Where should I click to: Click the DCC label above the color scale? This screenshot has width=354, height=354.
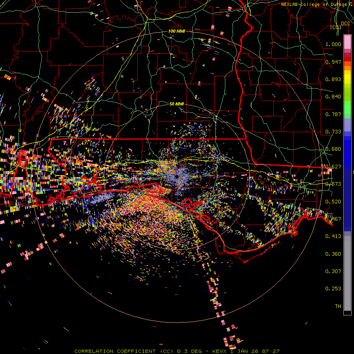pyautogui.click(x=345, y=24)
